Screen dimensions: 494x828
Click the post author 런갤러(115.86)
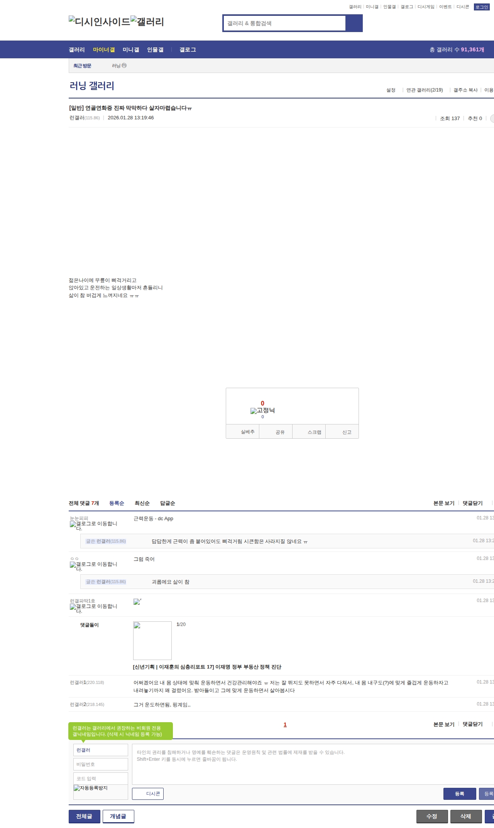tap(85, 118)
